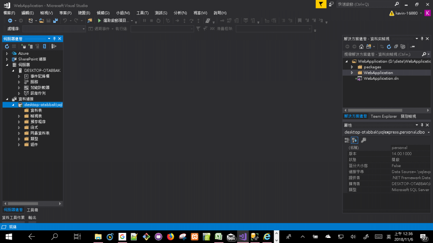Open the 輸出 tab at bottom
Viewport: 433px width, 243px height.
(x=32, y=218)
